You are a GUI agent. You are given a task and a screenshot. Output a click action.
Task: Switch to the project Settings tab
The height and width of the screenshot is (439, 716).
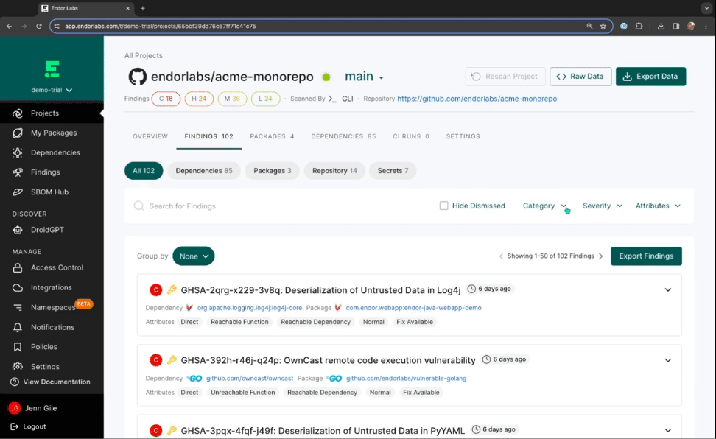point(463,136)
